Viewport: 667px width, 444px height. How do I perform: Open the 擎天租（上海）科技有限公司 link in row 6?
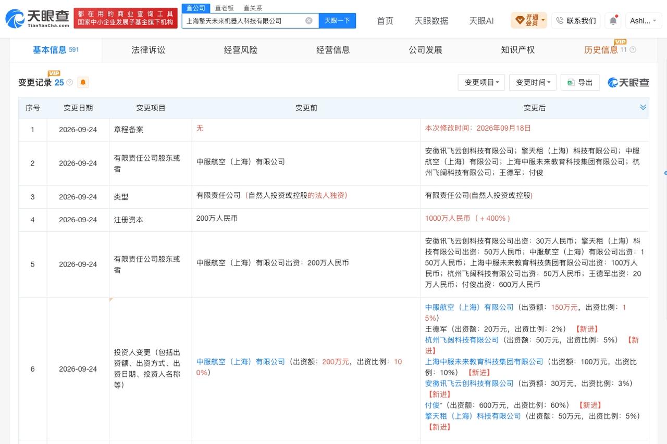(473, 416)
